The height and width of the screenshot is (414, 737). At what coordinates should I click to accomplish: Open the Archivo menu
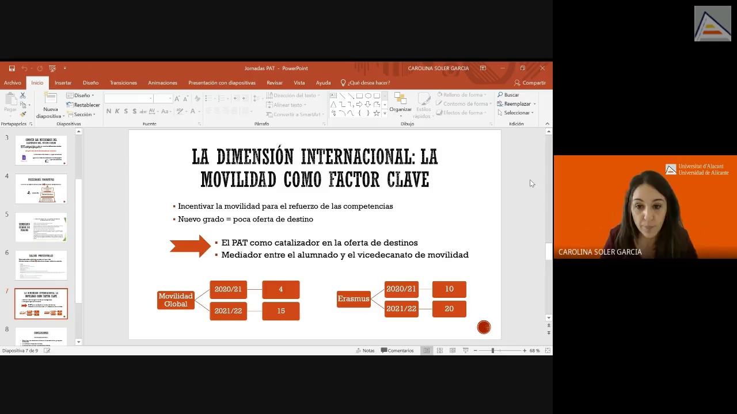click(12, 83)
